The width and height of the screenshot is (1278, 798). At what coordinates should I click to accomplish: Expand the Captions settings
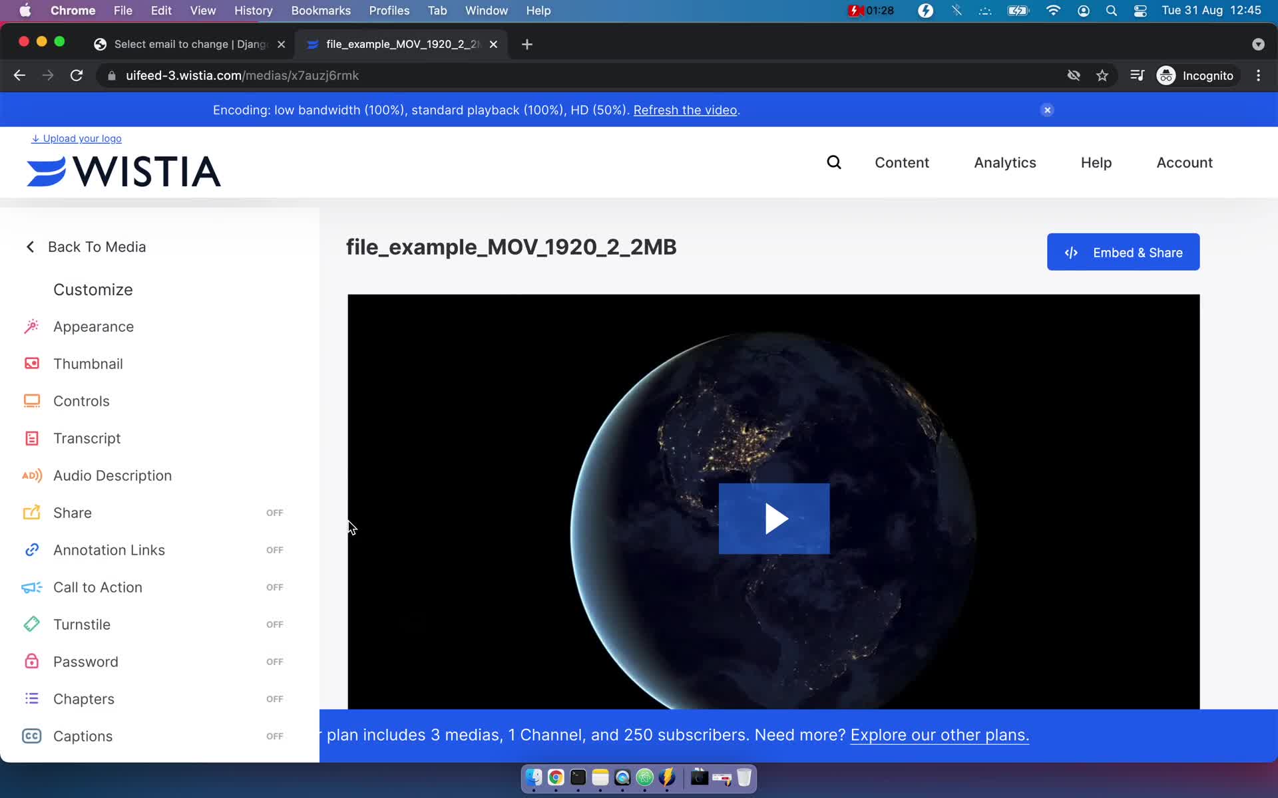click(83, 735)
